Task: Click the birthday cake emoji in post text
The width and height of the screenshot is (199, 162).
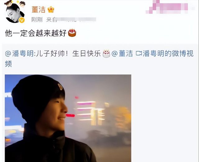Action: tap(72, 33)
